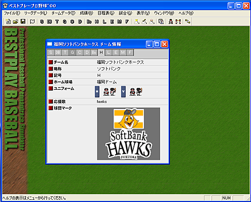The width and height of the screenshot is (251, 202).
Task: Click the open book toolbar icon
Action: [32, 22]
